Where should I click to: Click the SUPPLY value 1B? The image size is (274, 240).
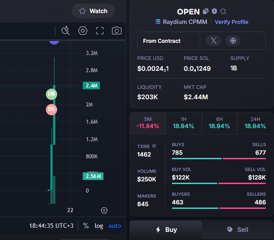pos(234,68)
